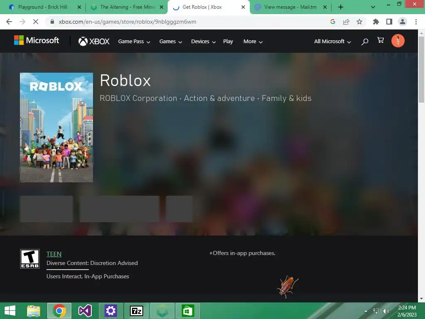Click the Roblox title heading
This screenshot has height=319, width=425.
point(125,81)
